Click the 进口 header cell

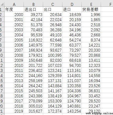point(72,9)
